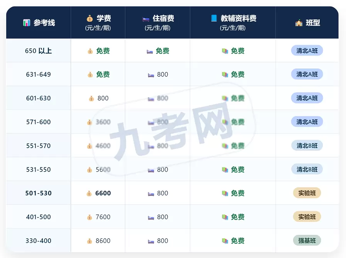The width and height of the screenshot is (346, 258).
Task: Click the bed icon in 650 以上 row
Action: tap(150, 52)
